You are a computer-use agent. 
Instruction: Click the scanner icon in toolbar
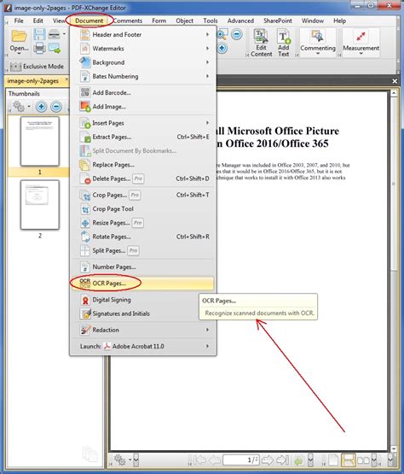tap(55, 34)
